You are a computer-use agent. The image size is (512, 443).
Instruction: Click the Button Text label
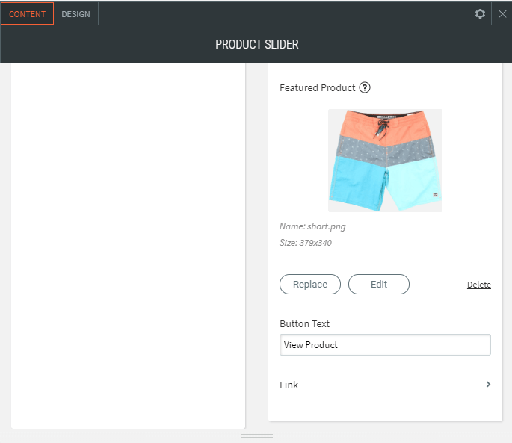pyautogui.click(x=304, y=324)
